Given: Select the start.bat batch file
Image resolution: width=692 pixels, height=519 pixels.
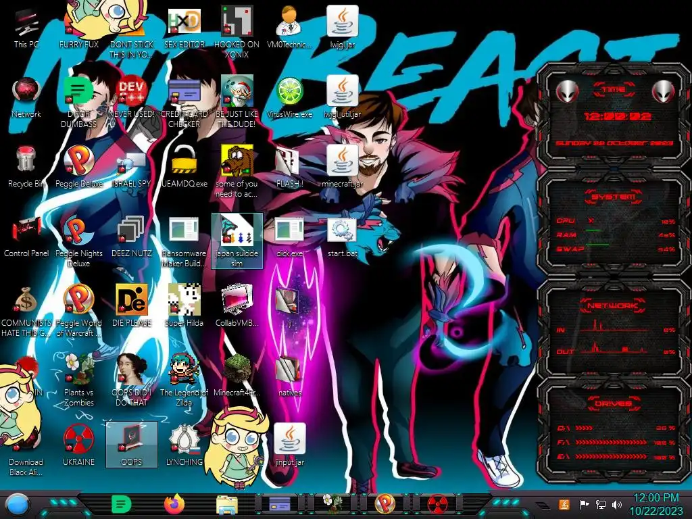Looking at the screenshot, I should click(x=342, y=237).
